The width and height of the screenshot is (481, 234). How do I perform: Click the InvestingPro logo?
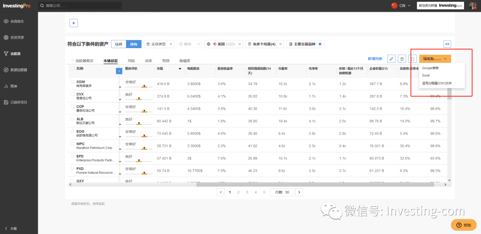[17, 5]
